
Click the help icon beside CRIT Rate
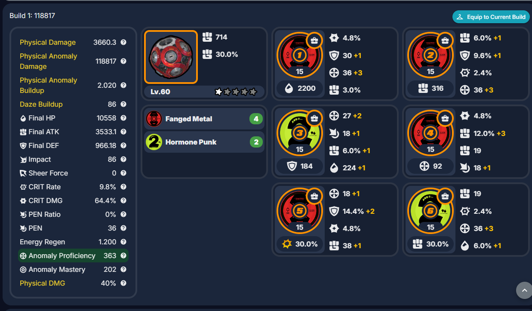123,187
